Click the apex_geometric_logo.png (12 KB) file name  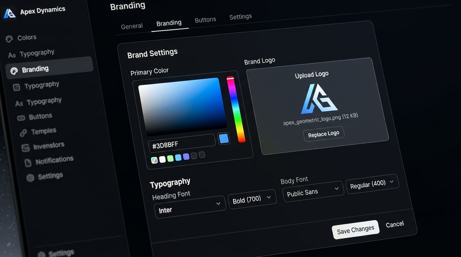320,119
